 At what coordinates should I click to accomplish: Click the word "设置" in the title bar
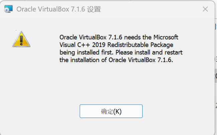(x=93, y=9)
